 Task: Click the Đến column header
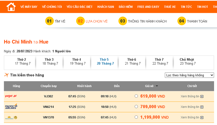click(x=117, y=86)
